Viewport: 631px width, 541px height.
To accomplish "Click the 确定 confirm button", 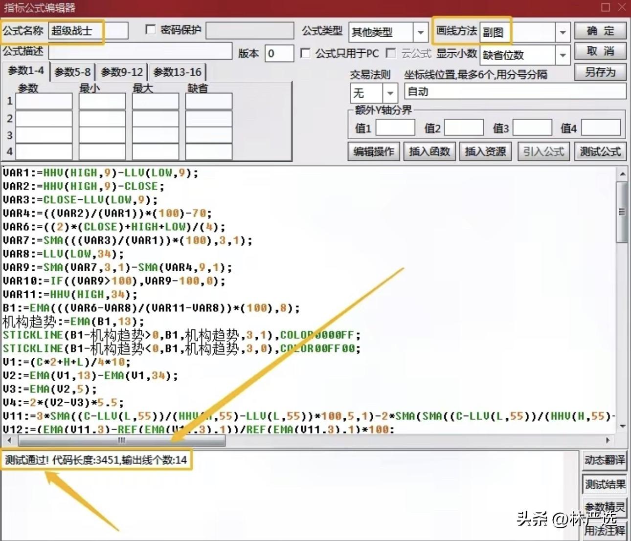I will [600, 31].
